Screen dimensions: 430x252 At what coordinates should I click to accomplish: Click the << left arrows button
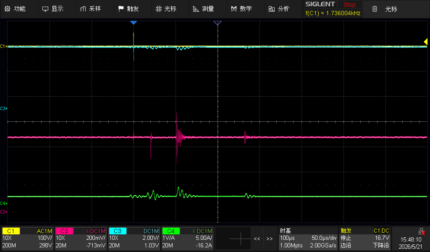[x=257, y=239]
